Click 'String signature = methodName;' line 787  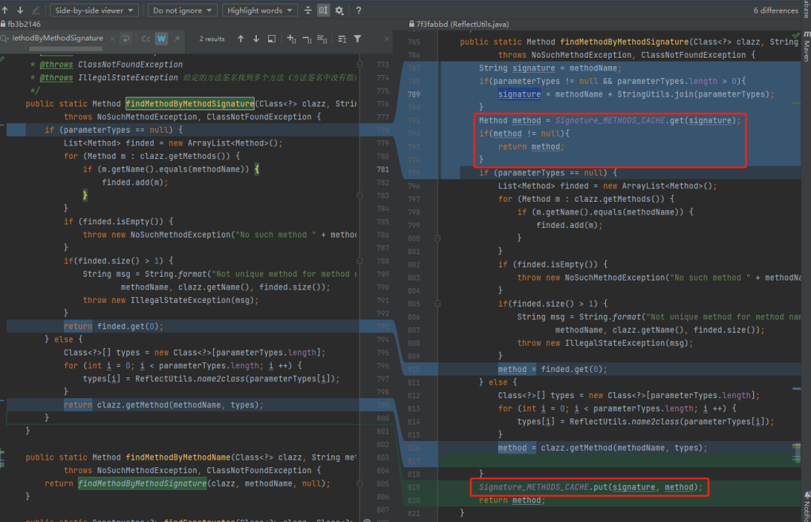click(x=550, y=67)
